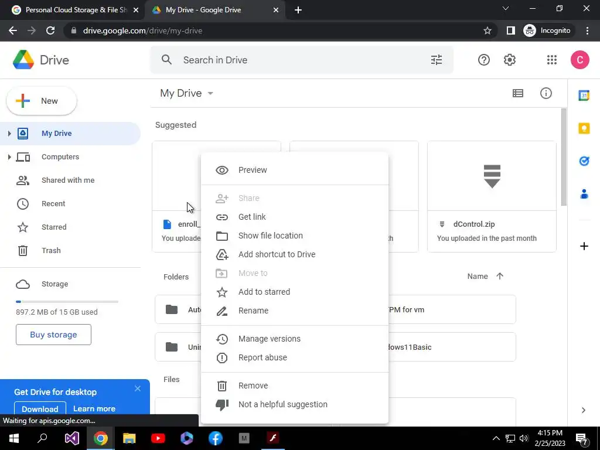Open the Google apps grid
The width and height of the screenshot is (600, 450).
(x=552, y=60)
